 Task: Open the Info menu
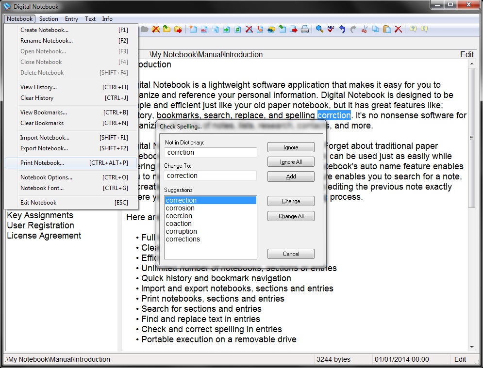(x=107, y=19)
